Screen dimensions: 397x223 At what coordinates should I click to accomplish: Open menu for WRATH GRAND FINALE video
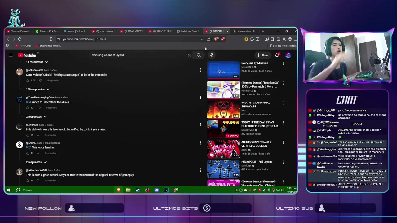pos(283,103)
